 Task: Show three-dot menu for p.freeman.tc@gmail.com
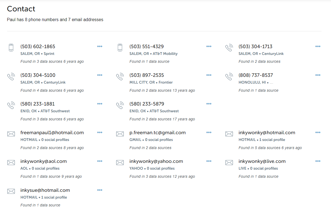pyautogui.click(x=209, y=132)
